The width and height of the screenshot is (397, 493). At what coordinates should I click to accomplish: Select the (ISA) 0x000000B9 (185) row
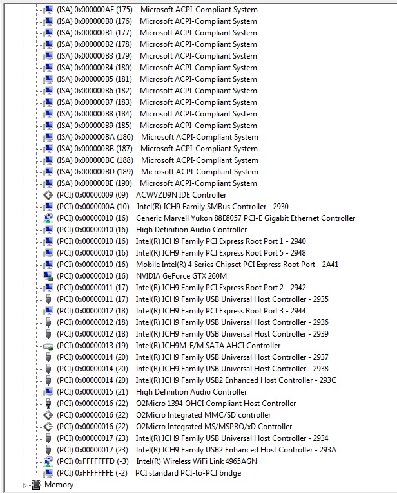click(x=157, y=126)
